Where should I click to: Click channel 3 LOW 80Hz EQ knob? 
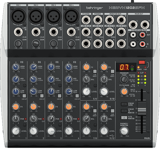51,91
